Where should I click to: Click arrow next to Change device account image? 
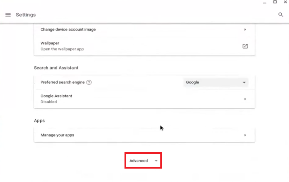[x=245, y=30]
